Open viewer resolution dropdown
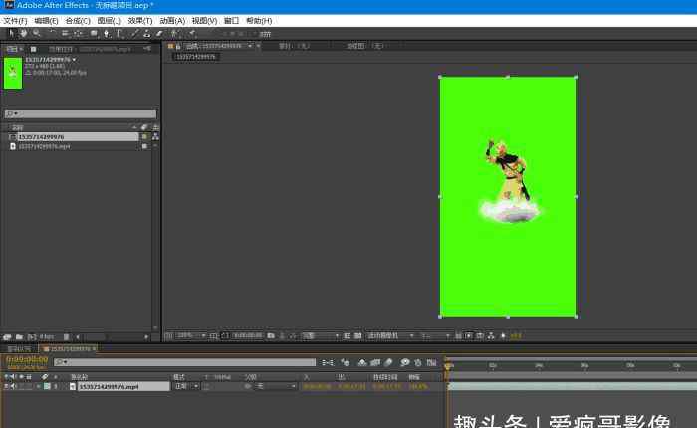The image size is (697, 428). pos(321,336)
